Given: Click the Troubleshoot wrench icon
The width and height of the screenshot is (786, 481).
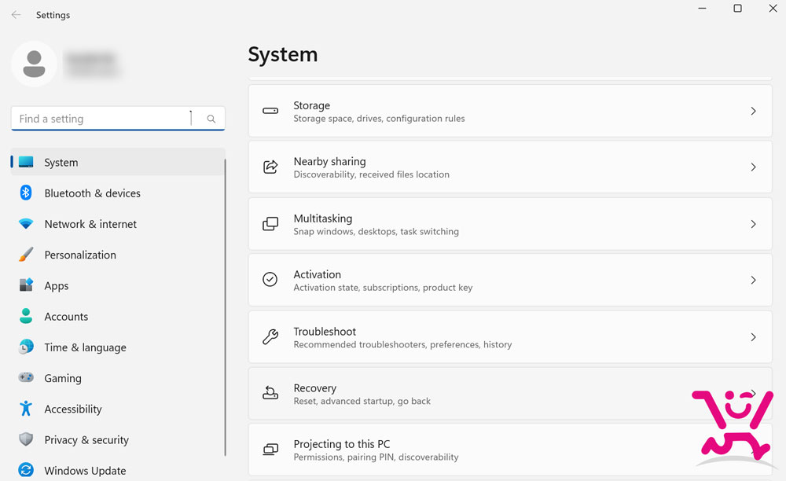Looking at the screenshot, I should point(270,336).
